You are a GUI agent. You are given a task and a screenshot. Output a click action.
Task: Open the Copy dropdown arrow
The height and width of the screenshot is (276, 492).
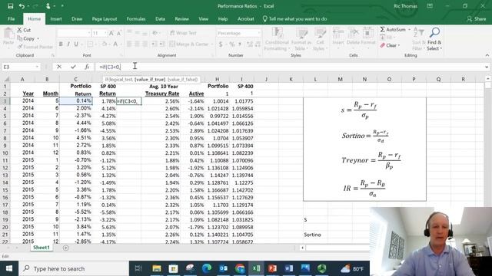click(38, 39)
